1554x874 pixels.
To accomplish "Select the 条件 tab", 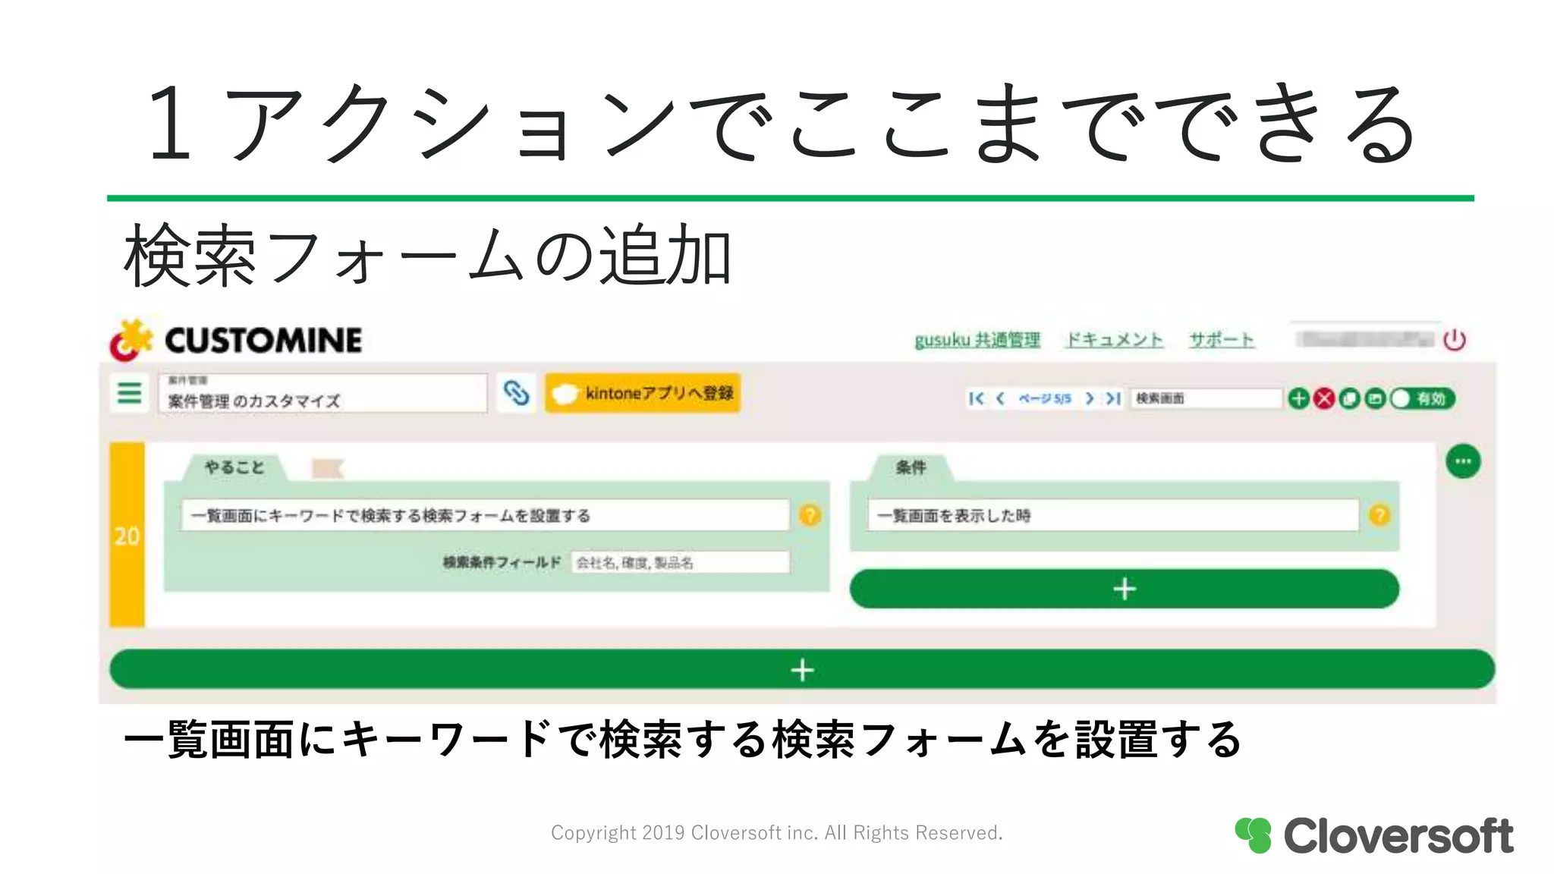I will pos(911,467).
